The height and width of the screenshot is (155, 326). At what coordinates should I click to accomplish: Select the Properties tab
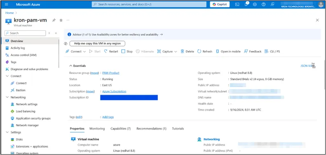[77, 128]
